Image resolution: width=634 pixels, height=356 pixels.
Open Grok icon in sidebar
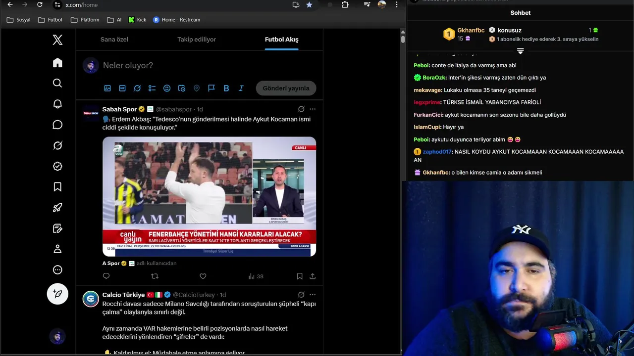point(57,145)
